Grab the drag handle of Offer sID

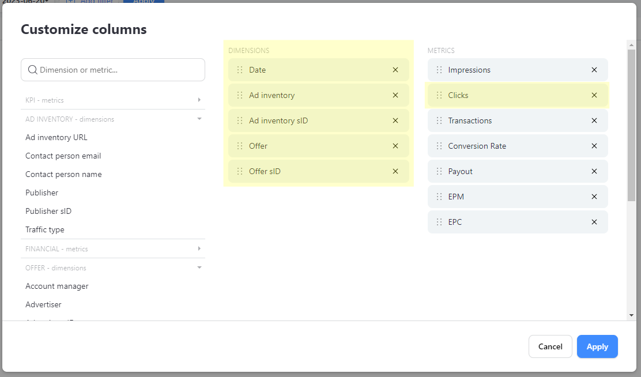pos(240,171)
